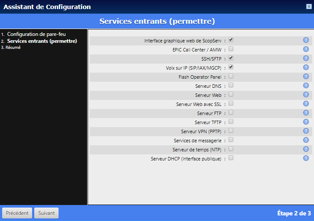
Task: Click the Serveur Web help icon
Action: pos(306,95)
